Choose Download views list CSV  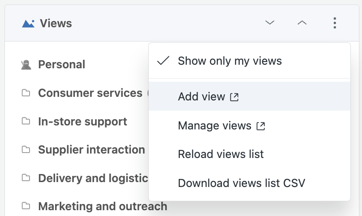pyautogui.click(x=250, y=183)
